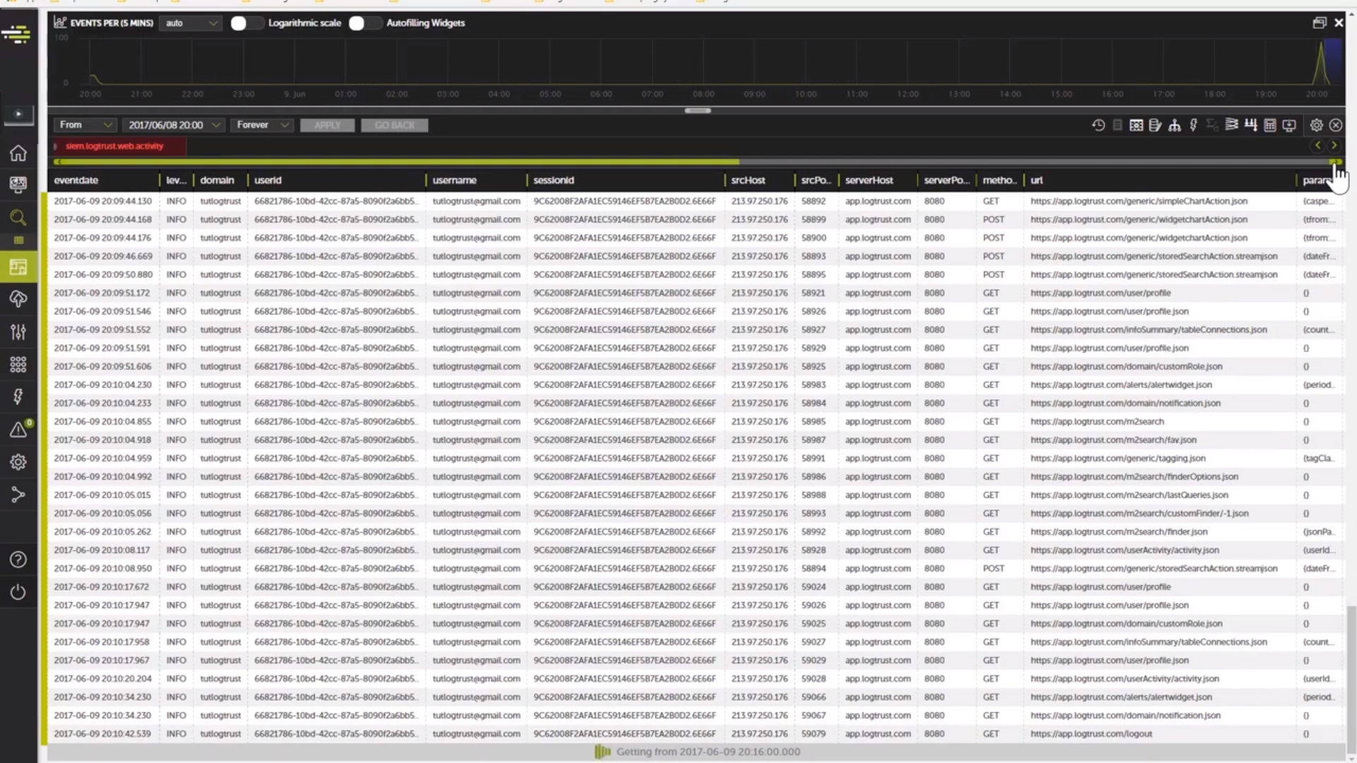Screen dimensions: 1357x763
Task: Toggle Autofilling Widgets switch
Action: point(365,23)
